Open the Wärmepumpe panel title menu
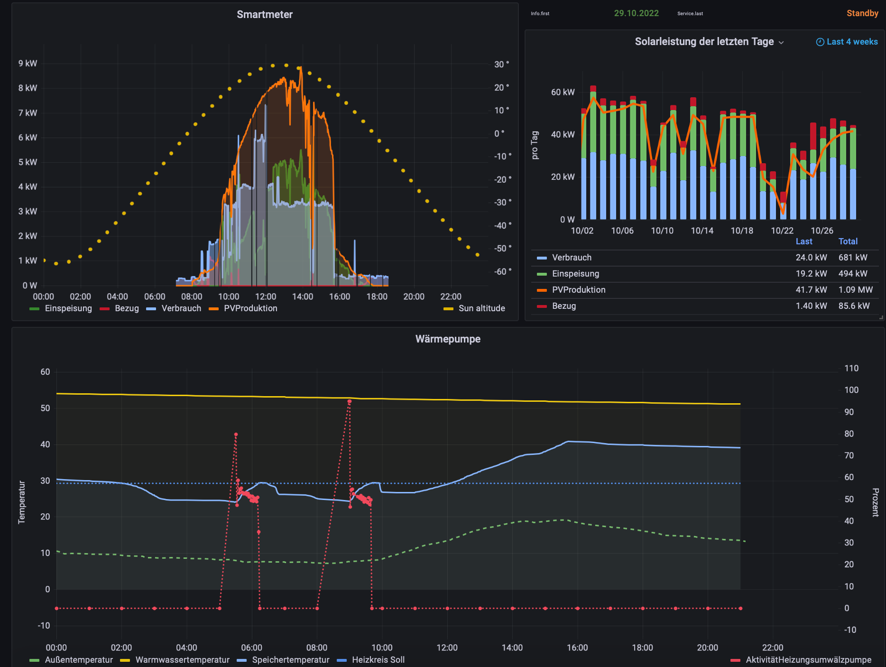The width and height of the screenshot is (886, 667). tap(448, 339)
